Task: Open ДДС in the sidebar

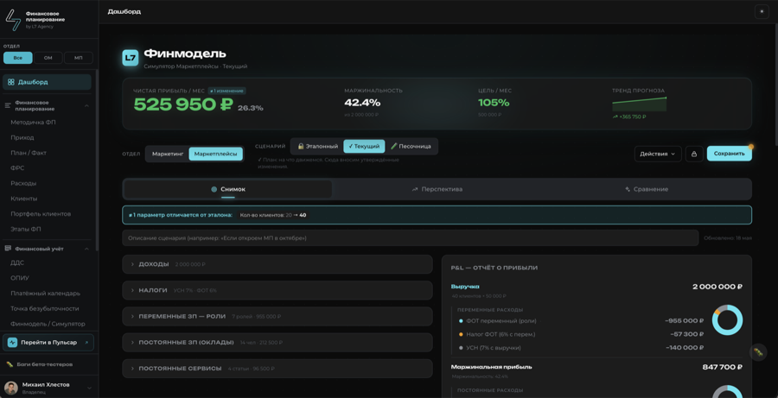Action: tap(17, 262)
